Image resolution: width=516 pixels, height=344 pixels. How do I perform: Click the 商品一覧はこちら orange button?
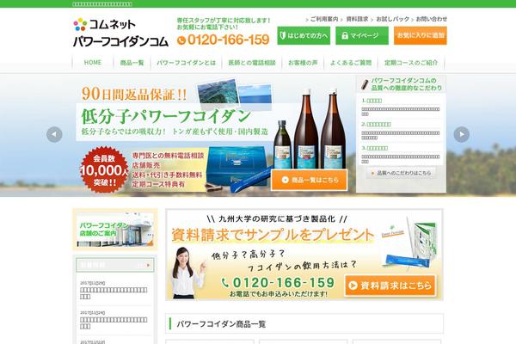point(310,180)
